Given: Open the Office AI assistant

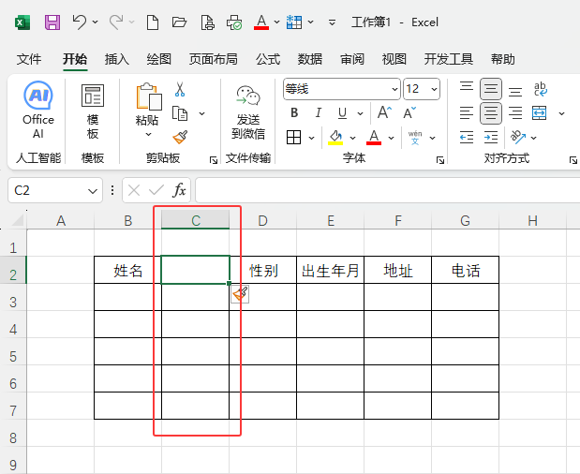Looking at the screenshot, I should [38, 110].
